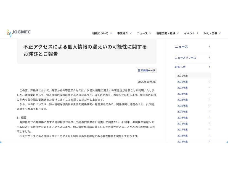Viewport: 228px width, 171px height.
Task: Click the arrow beside 2025年度
Action: [210, 82]
